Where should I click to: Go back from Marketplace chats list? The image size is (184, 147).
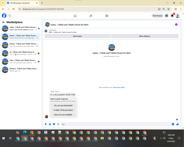[x=4, y=22]
